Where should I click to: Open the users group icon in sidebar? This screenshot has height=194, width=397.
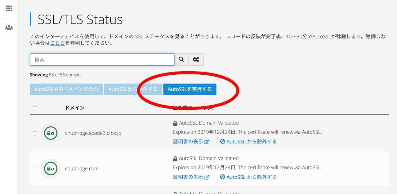pyautogui.click(x=9, y=28)
